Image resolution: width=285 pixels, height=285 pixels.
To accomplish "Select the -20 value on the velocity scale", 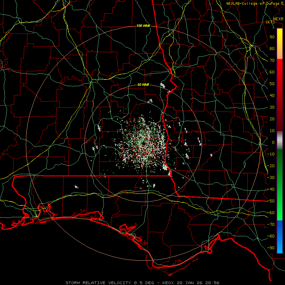I will pos(271,166).
